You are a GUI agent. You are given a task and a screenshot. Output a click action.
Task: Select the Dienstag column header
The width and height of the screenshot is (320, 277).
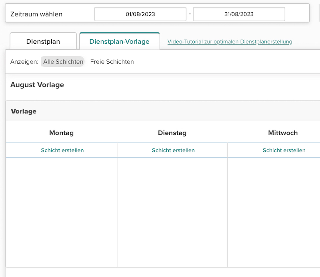coord(172,133)
